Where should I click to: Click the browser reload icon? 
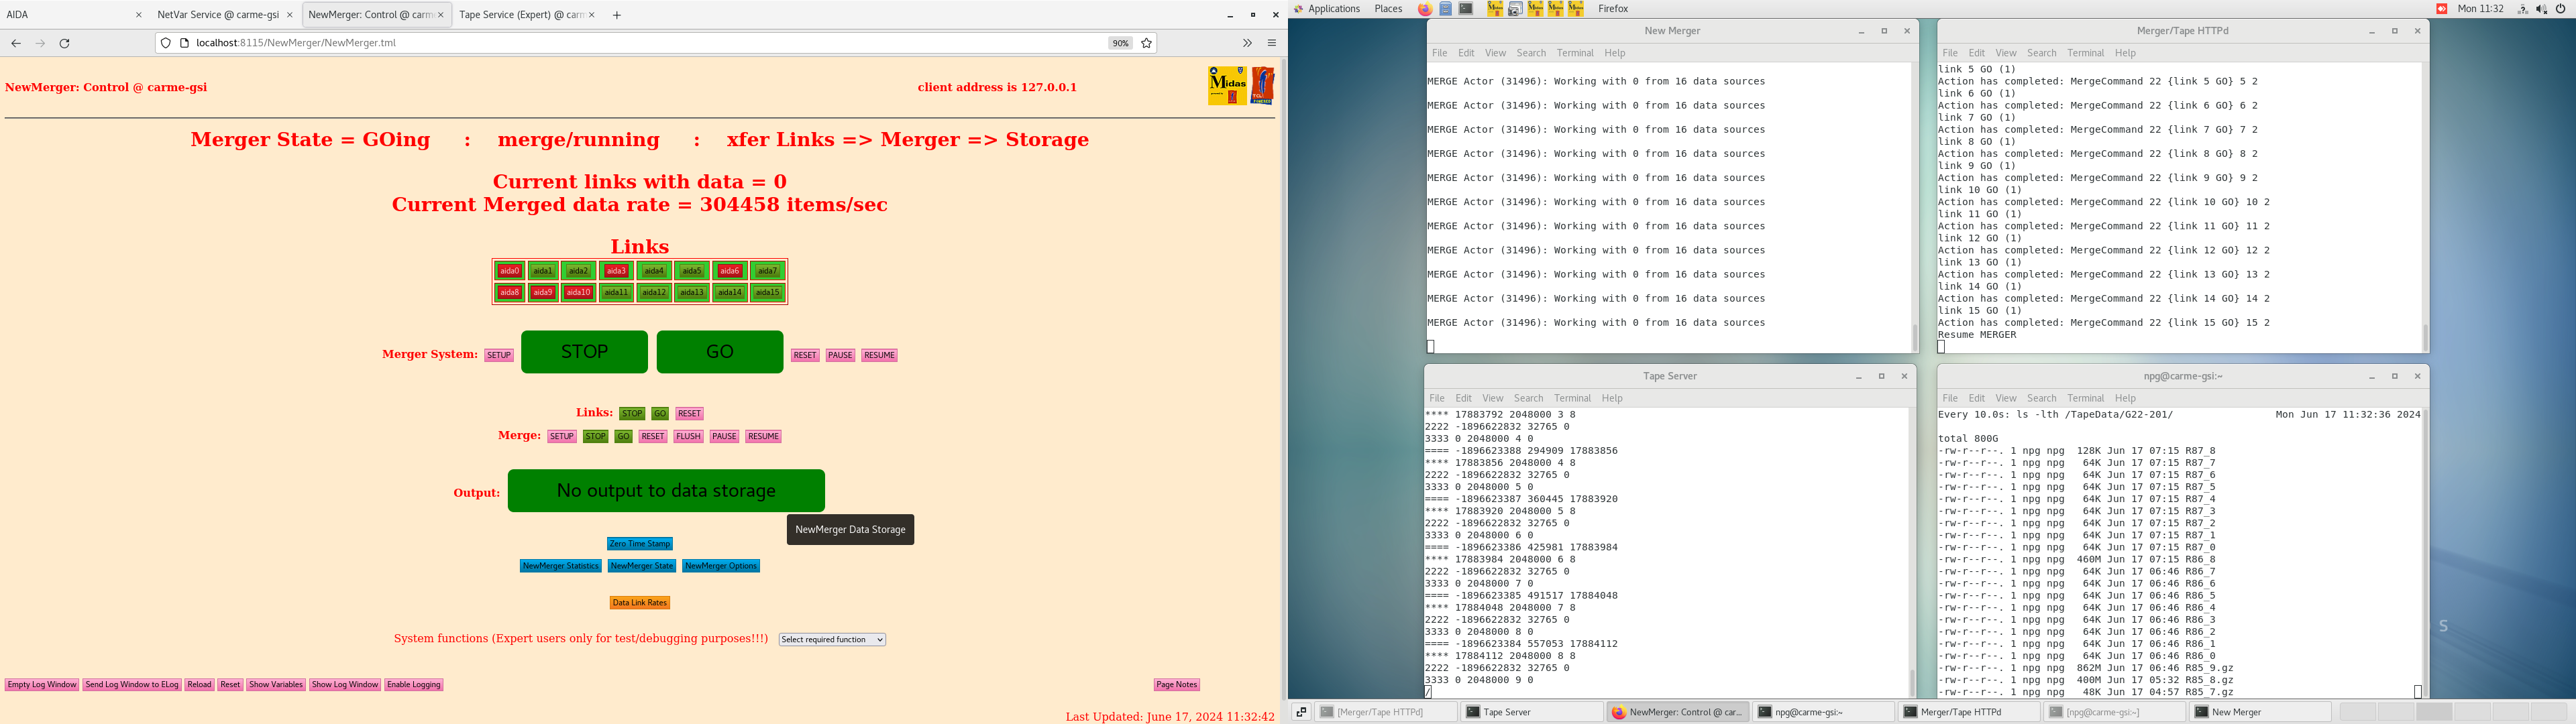point(65,43)
